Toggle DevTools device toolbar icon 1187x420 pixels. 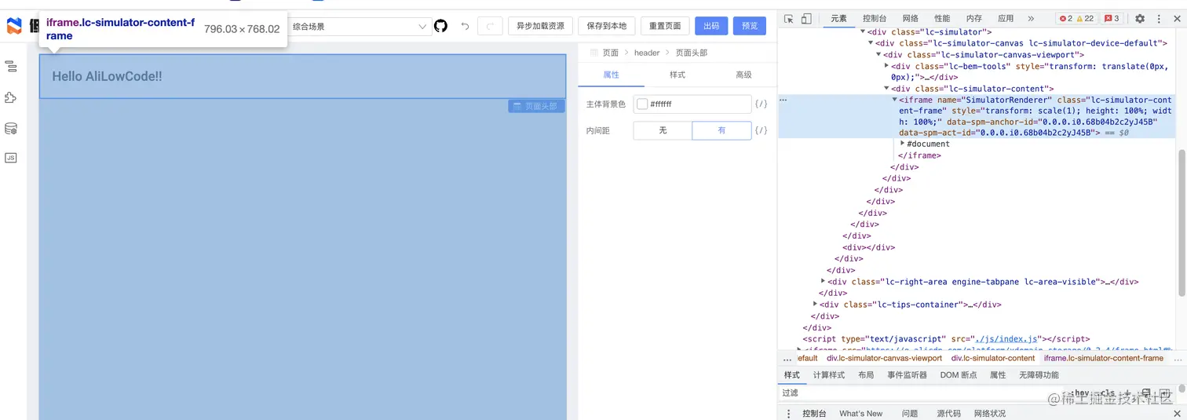[x=806, y=19]
